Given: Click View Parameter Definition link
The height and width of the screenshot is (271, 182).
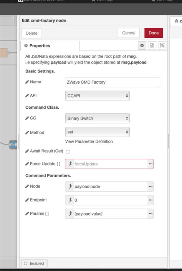Looking at the screenshot, I should 89,141.
